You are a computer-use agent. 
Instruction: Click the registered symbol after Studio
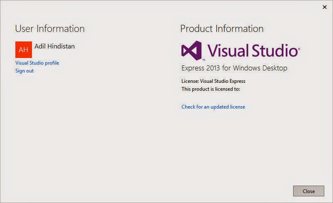coord(299,49)
